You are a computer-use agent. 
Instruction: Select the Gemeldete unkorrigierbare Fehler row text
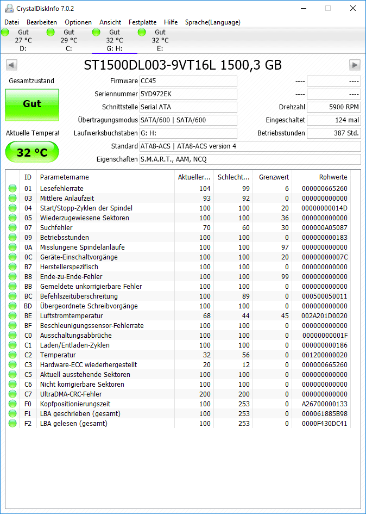(91, 287)
